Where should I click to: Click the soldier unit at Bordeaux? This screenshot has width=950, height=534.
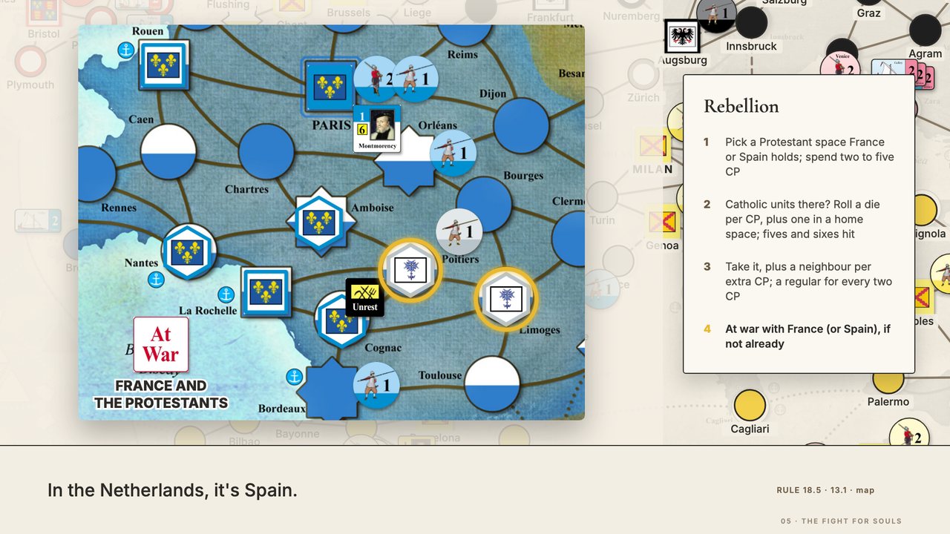(376, 385)
